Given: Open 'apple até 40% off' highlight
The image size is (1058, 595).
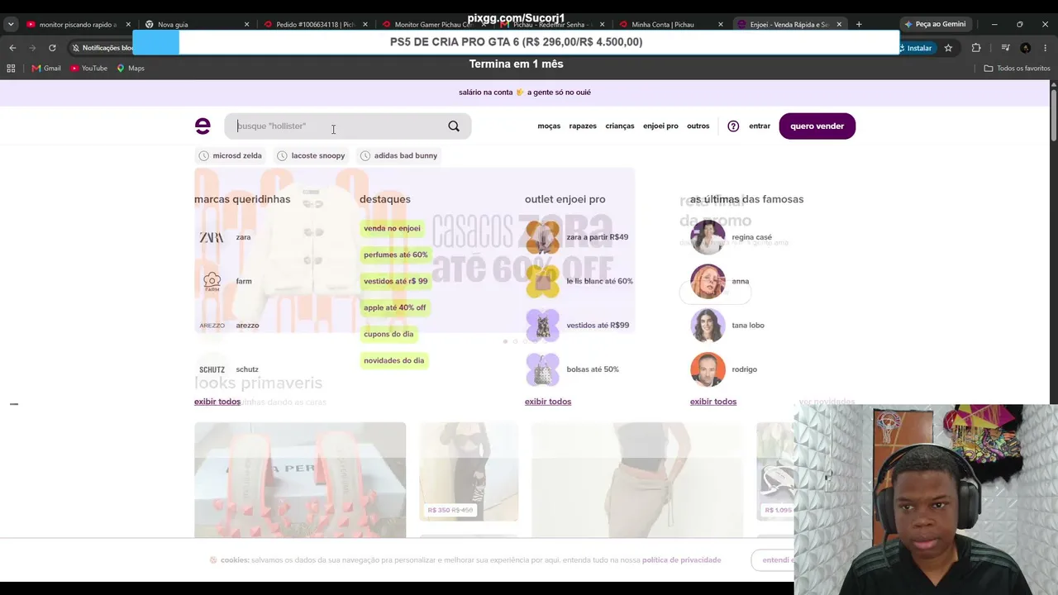Looking at the screenshot, I should click(395, 307).
